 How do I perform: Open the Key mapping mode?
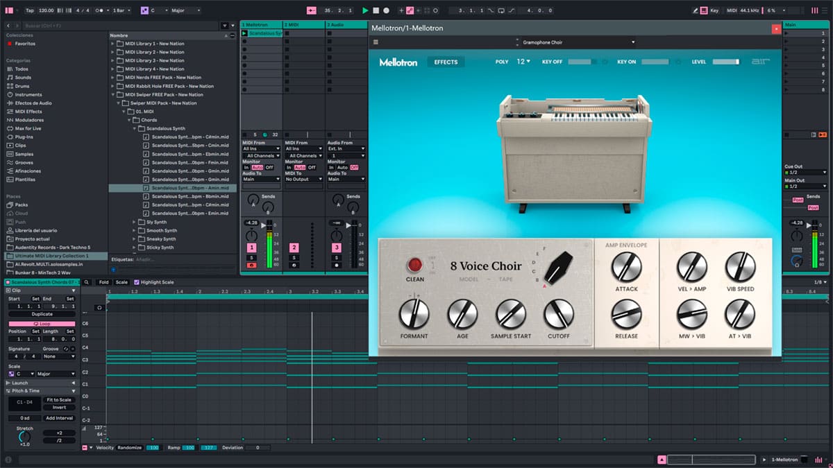715,10
